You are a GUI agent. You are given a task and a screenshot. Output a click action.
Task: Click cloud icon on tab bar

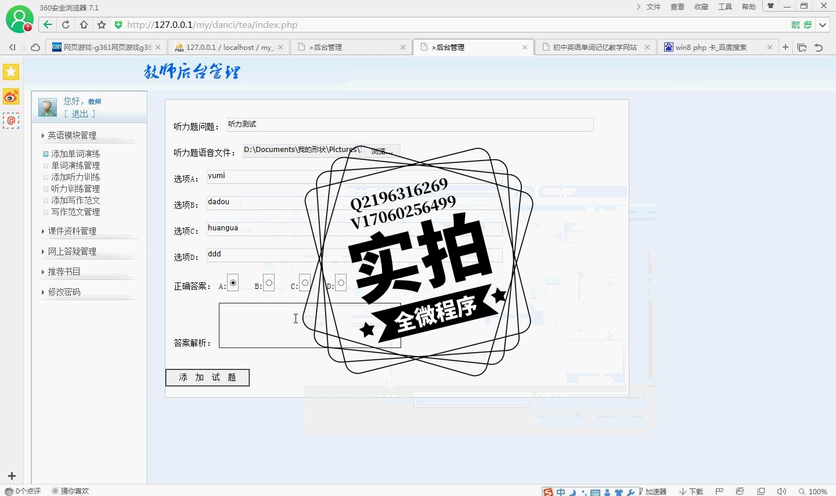pyautogui.click(x=35, y=48)
